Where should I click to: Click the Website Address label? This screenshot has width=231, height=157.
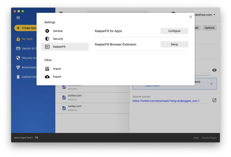pyautogui.click(x=141, y=97)
